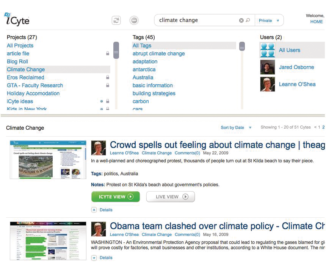Screen dimensions: 326x275
Task: Open the Private scope dropdown
Action: tap(269, 20)
